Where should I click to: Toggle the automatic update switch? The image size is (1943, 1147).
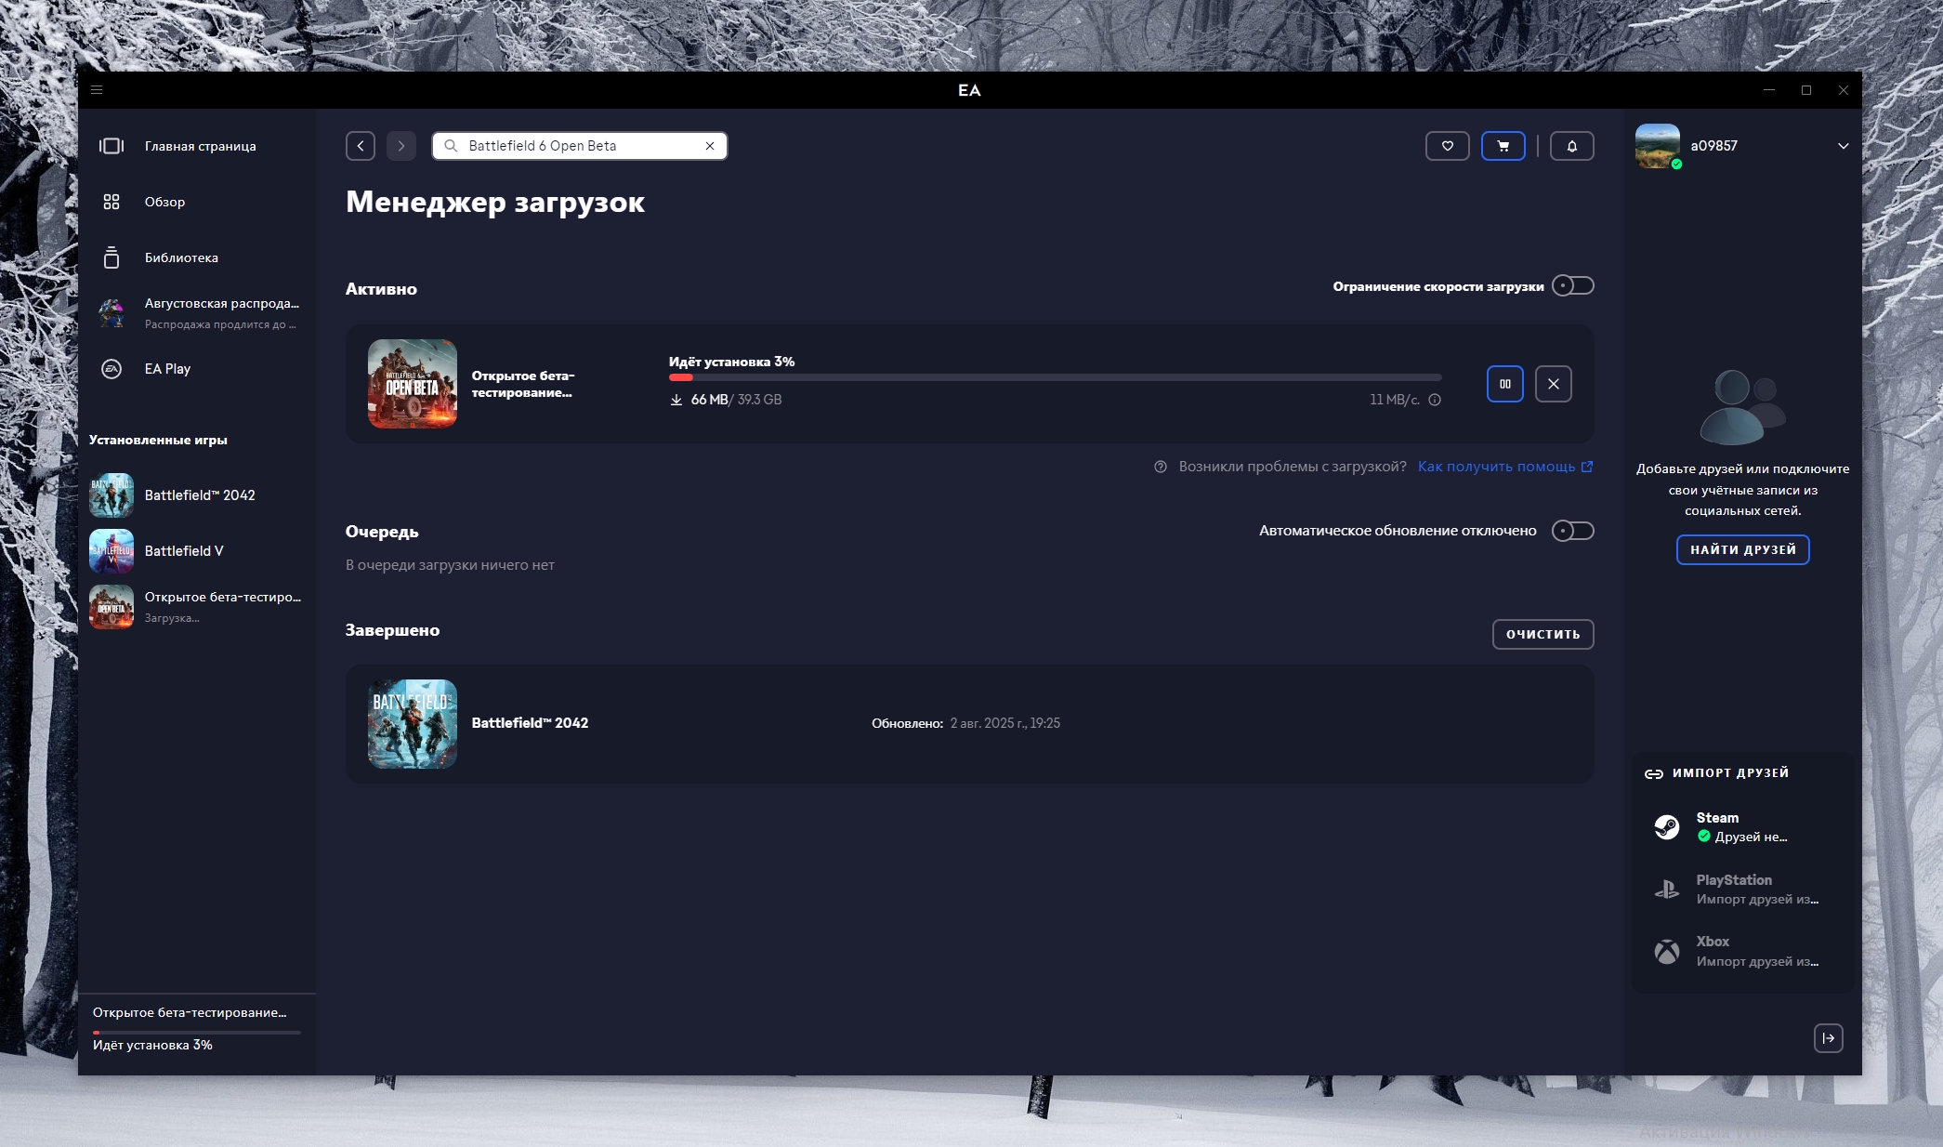click(x=1572, y=531)
